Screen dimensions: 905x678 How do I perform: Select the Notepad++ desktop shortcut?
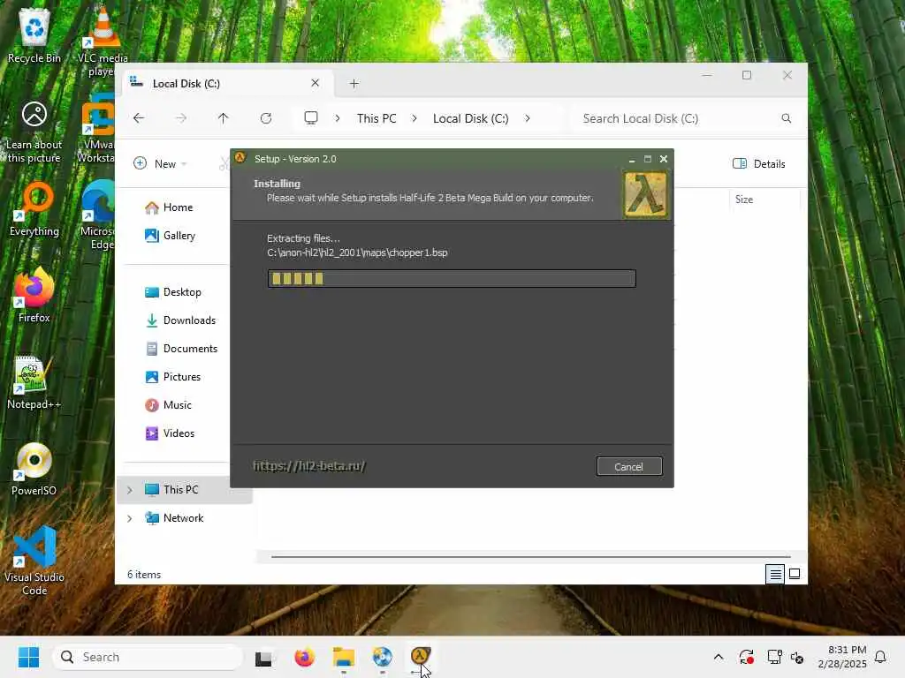[x=34, y=381]
